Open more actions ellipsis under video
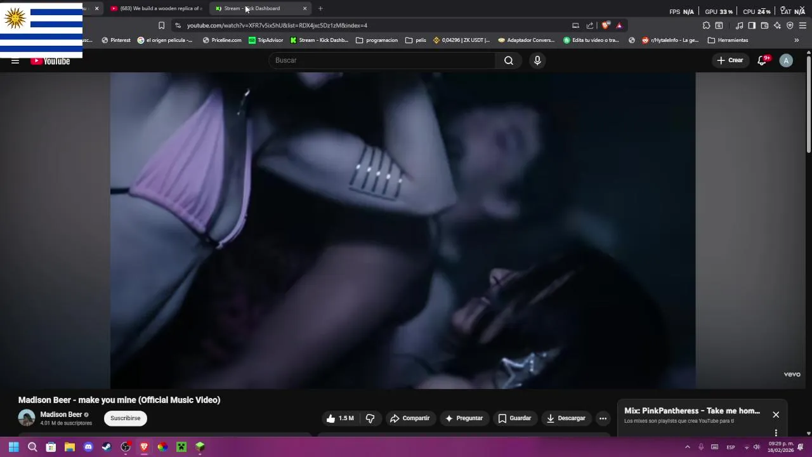The image size is (812, 457). [x=603, y=418]
